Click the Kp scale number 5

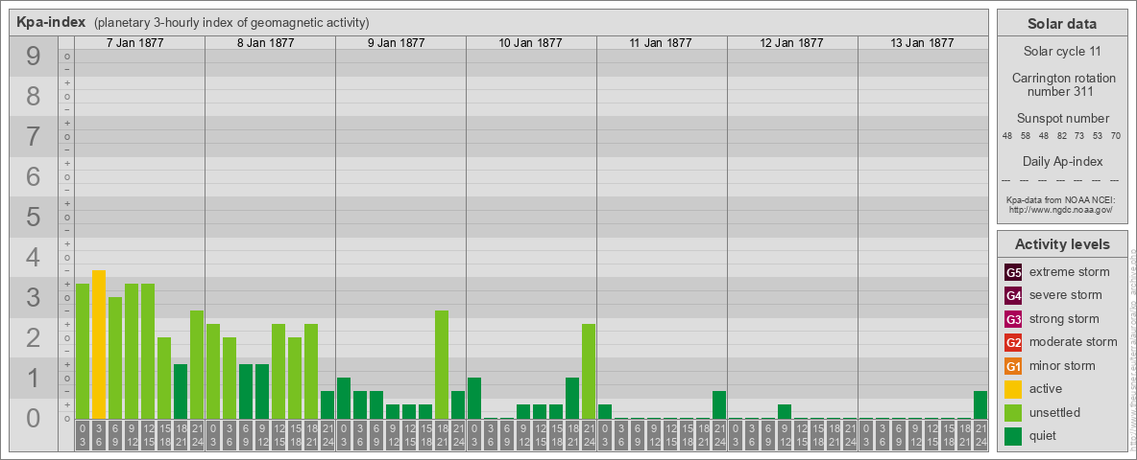(34, 217)
